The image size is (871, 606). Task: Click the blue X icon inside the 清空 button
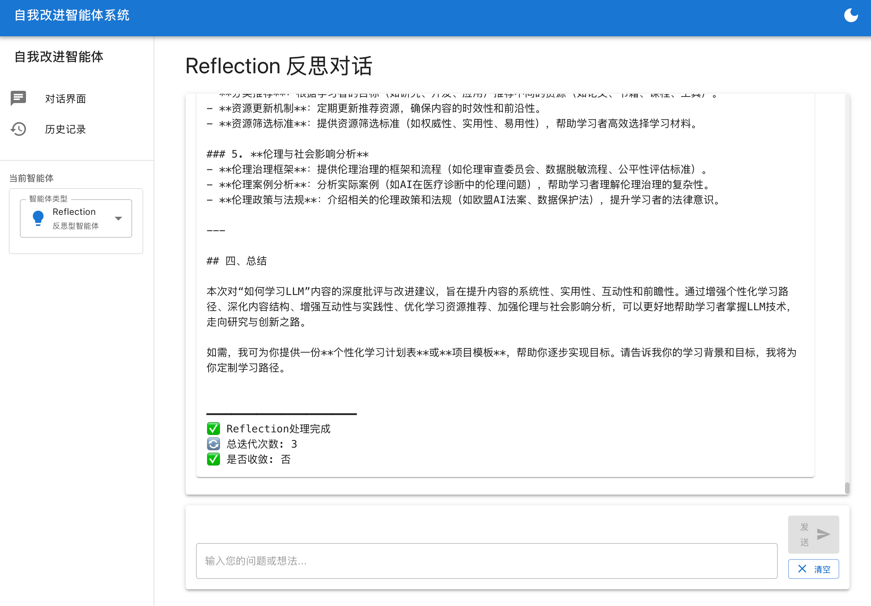point(803,569)
